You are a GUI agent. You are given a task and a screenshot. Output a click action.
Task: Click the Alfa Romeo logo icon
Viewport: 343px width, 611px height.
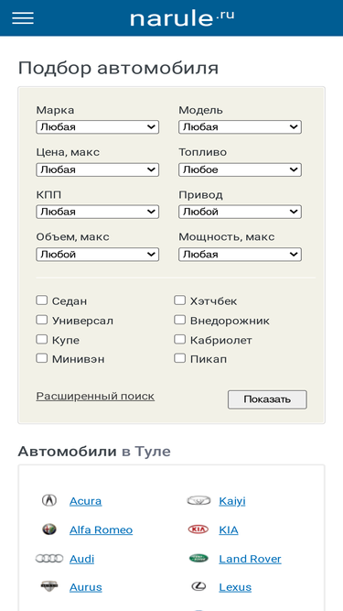[49, 529]
